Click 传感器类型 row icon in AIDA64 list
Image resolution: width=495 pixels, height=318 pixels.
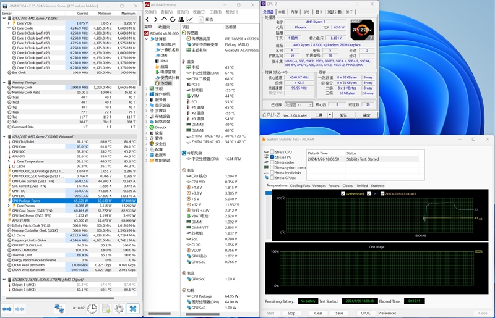189,39
